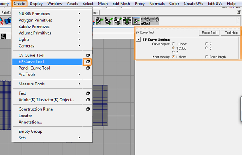Open Pencil Curve Tool option box
Viewport: 242px width, 155px height.
click(88, 68)
